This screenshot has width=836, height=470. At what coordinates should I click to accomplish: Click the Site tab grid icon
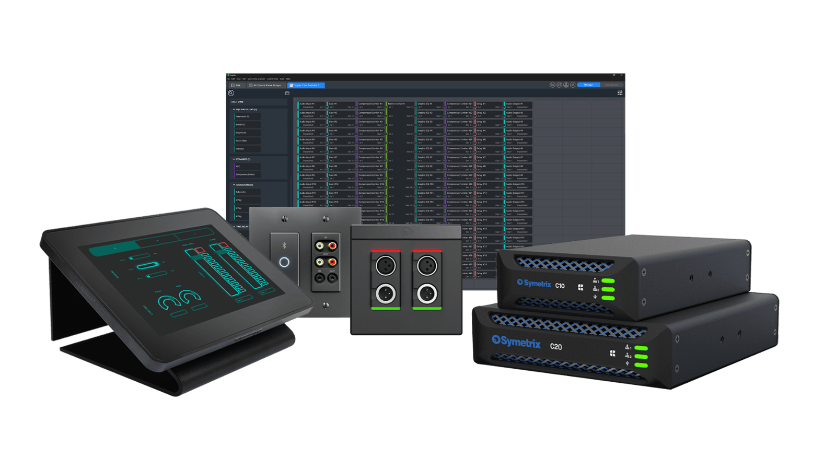coord(233,85)
